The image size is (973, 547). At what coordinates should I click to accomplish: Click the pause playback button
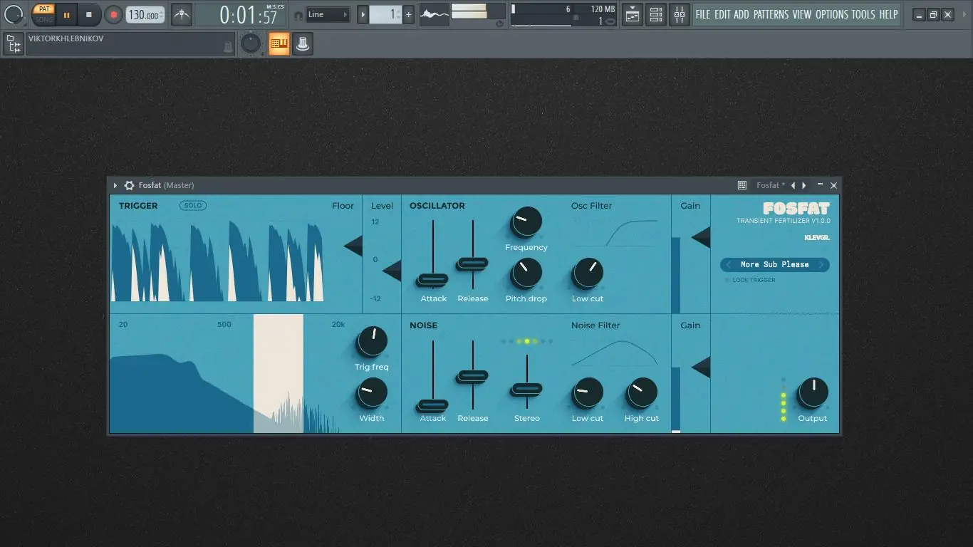click(66, 14)
